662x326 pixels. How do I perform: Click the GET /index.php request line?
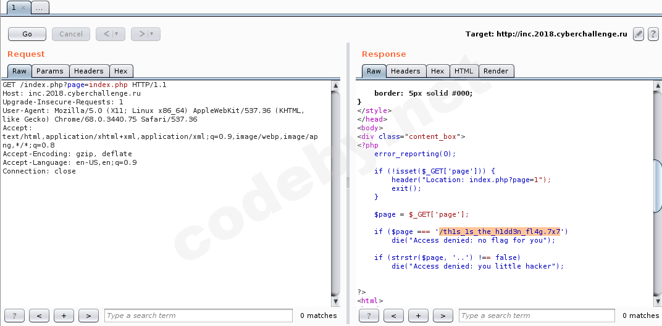tap(85, 85)
